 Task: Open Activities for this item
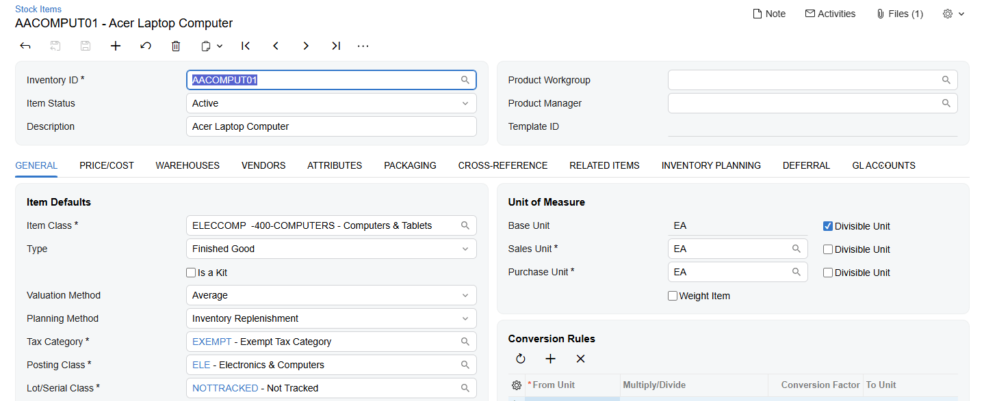point(831,14)
